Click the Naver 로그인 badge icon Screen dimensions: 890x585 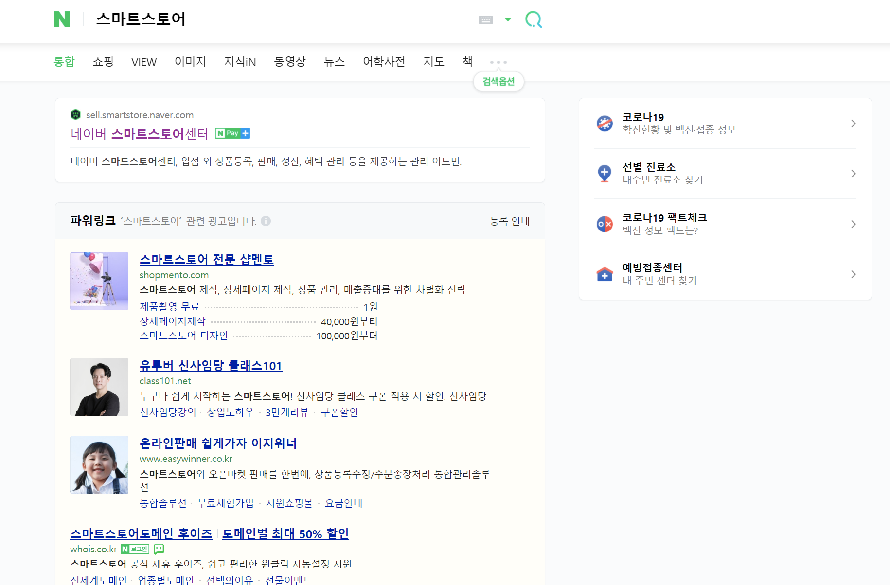[135, 549]
